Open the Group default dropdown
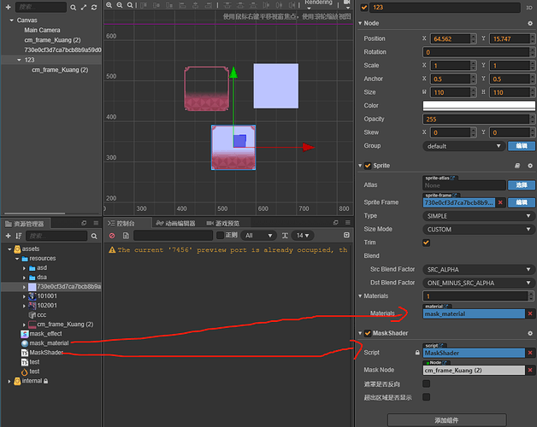 pos(463,146)
